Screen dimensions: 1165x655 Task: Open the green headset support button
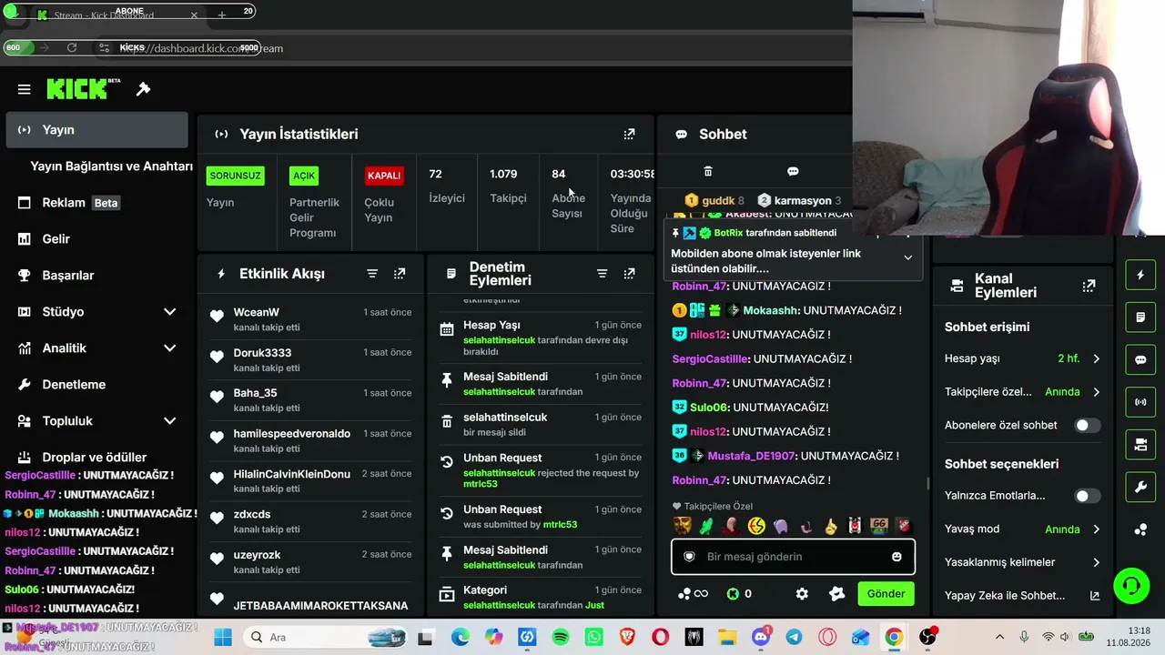click(1131, 585)
